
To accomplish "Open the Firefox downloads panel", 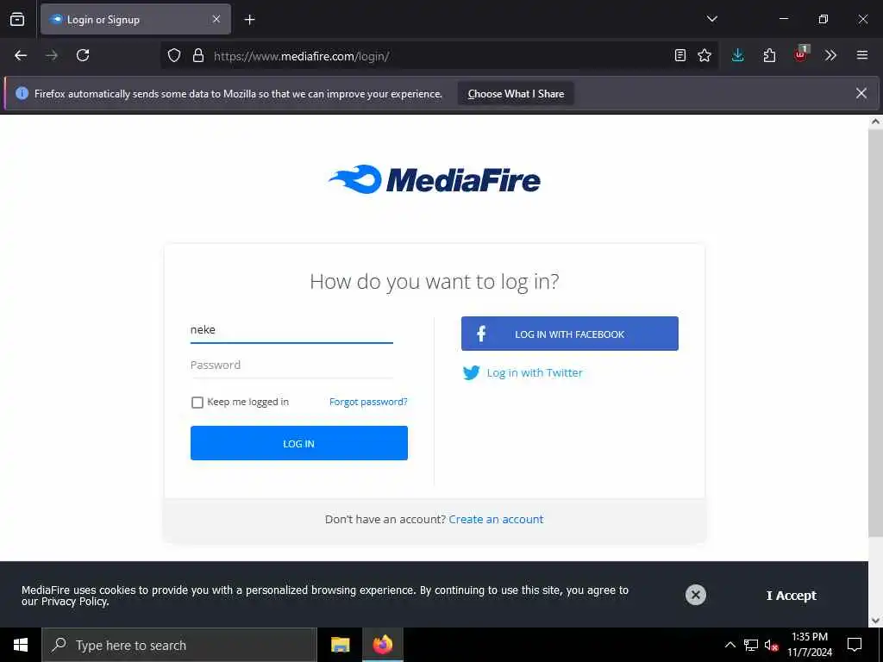I will pyautogui.click(x=738, y=55).
